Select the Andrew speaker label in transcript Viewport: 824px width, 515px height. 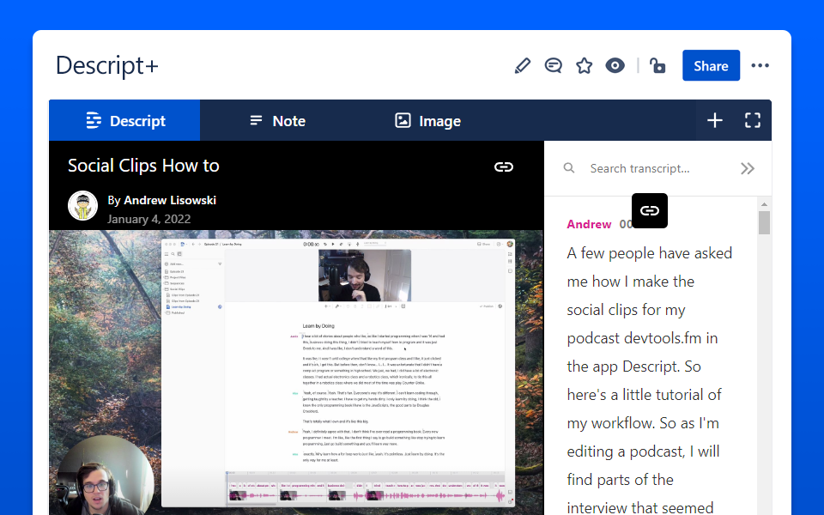[589, 224]
